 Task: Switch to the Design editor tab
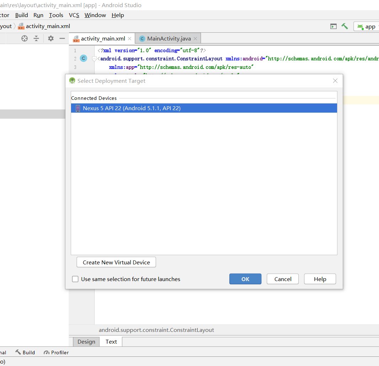point(86,341)
